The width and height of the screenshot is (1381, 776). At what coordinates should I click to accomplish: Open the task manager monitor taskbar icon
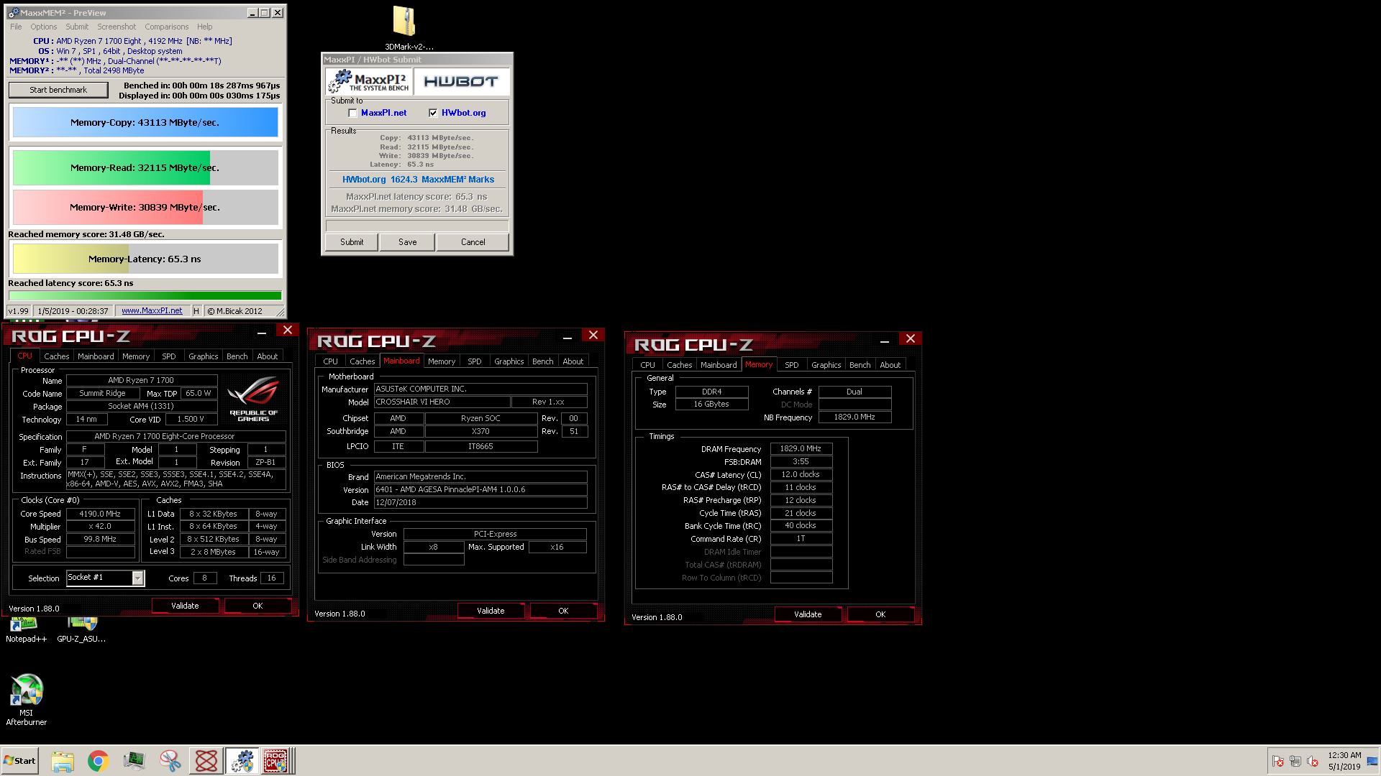coord(134,761)
